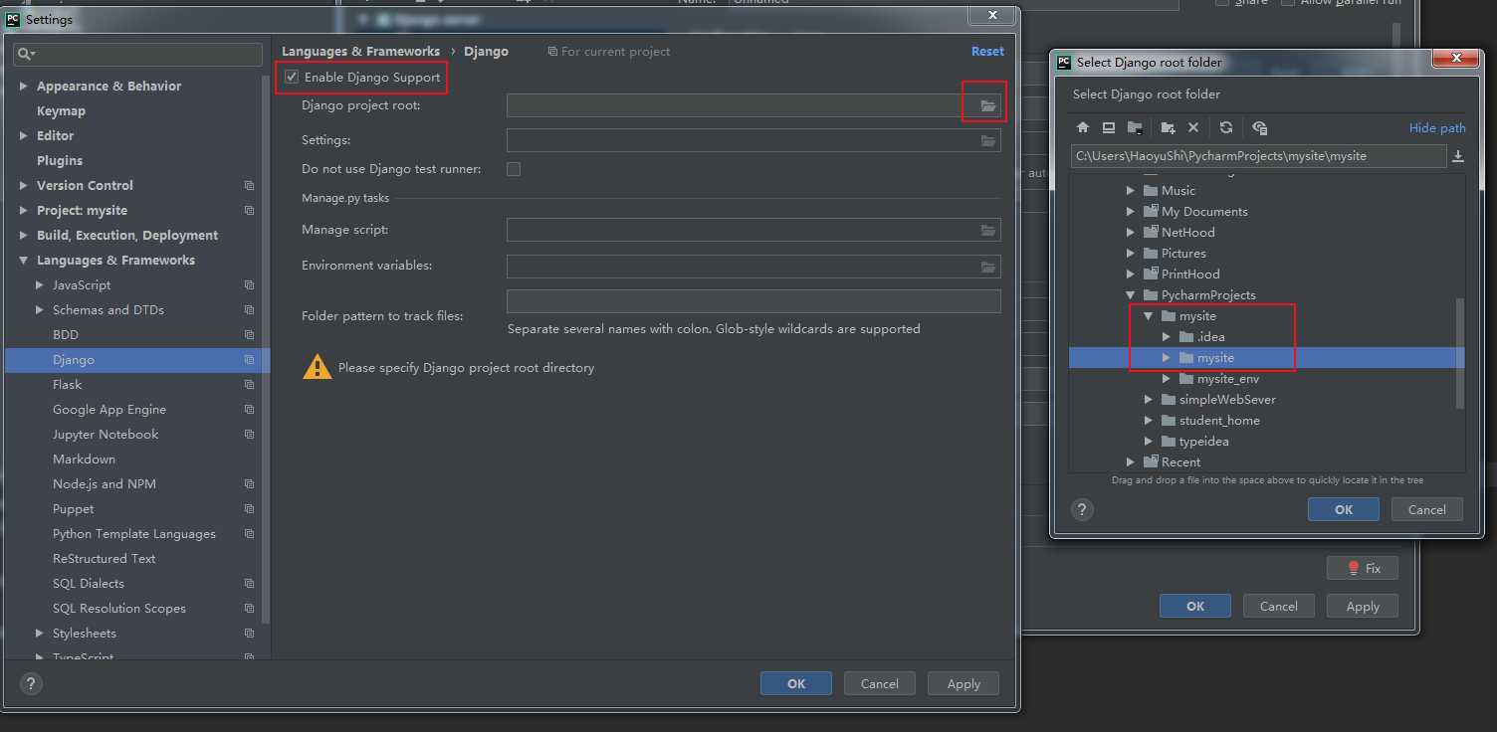Browse for Manage script file
The image size is (1497, 732).
pos(987,231)
